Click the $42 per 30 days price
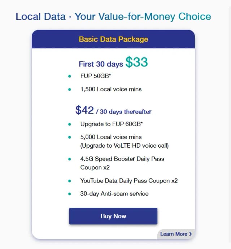Screen dimensions: 231x249 point(84,110)
